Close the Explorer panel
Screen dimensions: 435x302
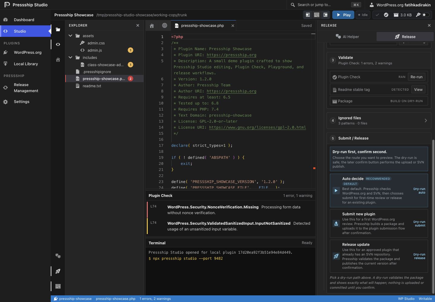click(138, 25)
